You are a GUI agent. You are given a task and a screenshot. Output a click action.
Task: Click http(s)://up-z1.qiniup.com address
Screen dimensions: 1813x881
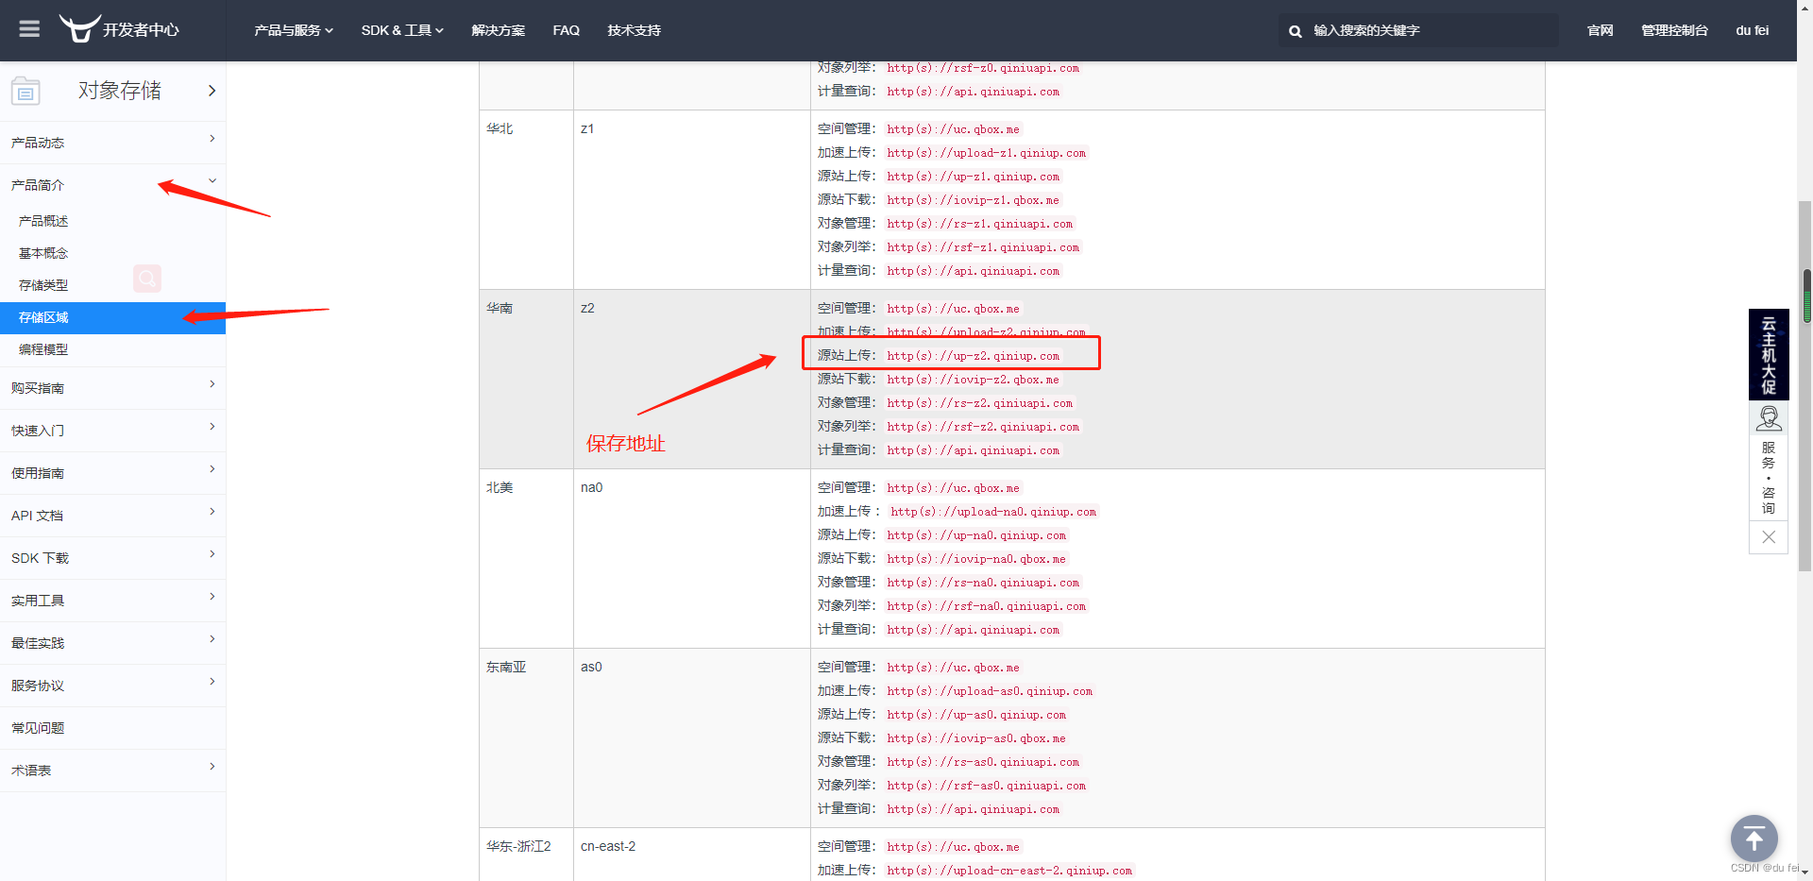pos(973,177)
